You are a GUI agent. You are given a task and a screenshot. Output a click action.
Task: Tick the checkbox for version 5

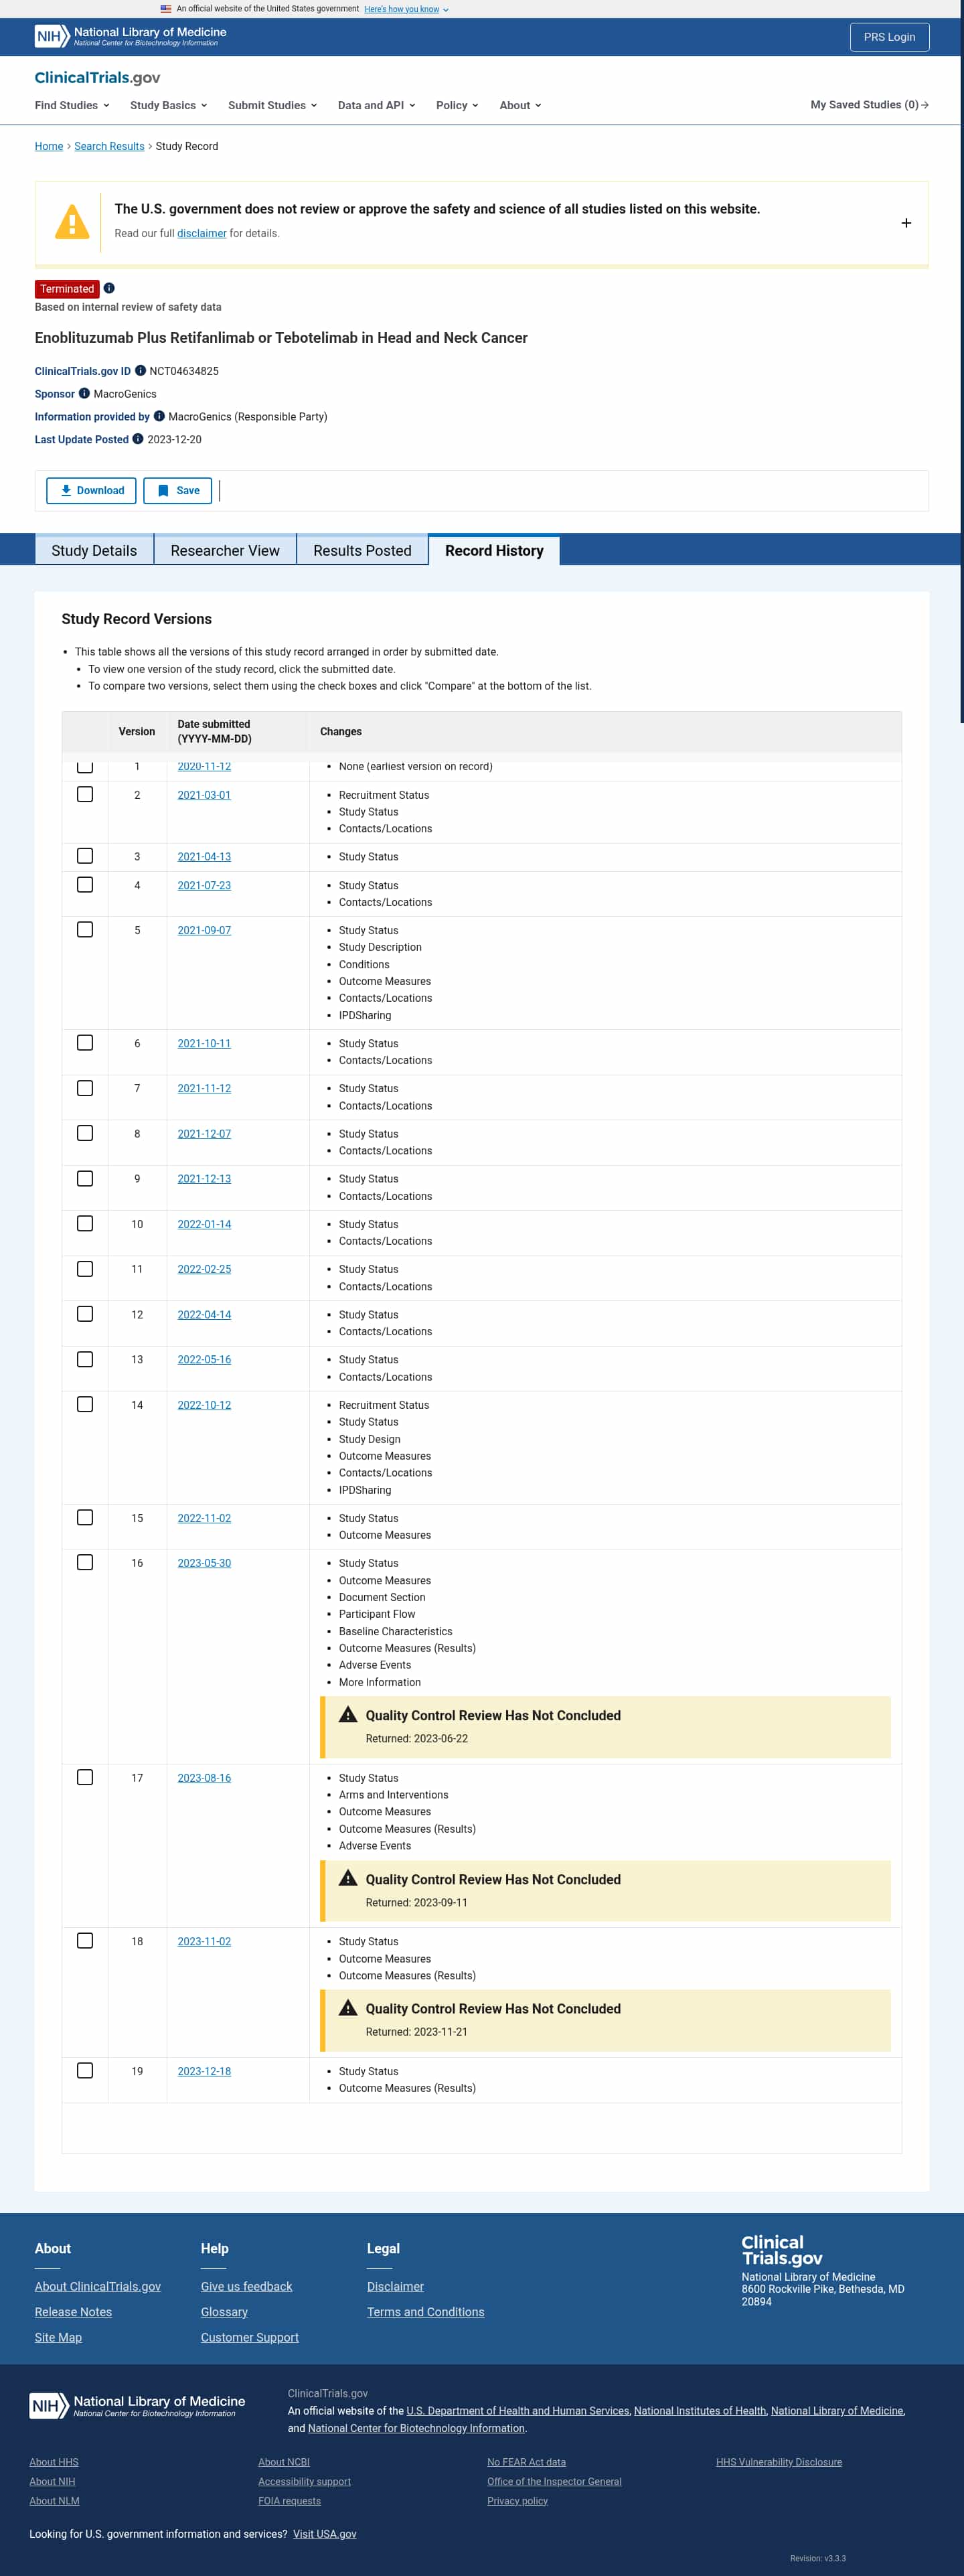[x=85, y=929]
